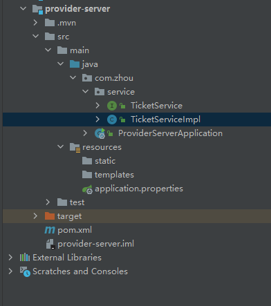Click the TicketServiceImpl class icon
Image resolution: width=271 pixels, height=306 pixels.
coord(112,119)
